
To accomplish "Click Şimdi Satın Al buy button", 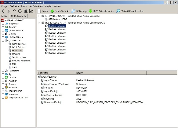I will pos(60,11).
